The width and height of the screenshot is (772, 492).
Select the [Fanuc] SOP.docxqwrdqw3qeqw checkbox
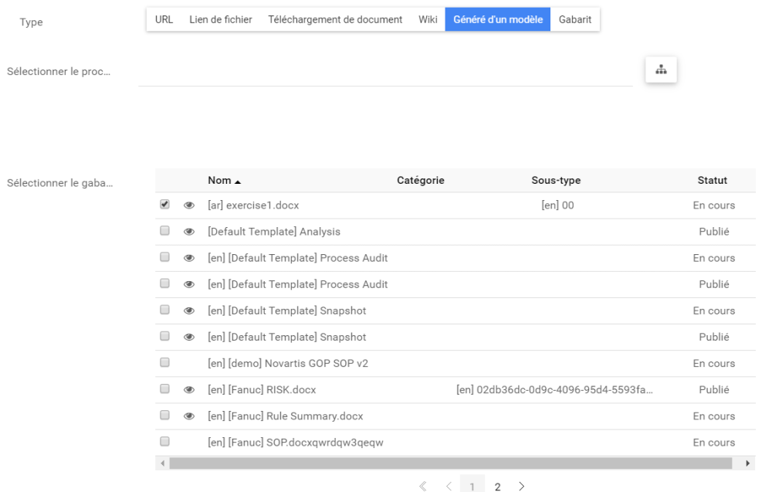pos(164,442)
